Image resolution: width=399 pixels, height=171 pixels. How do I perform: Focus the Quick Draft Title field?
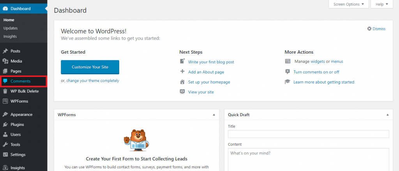click(x=308, y=134)
